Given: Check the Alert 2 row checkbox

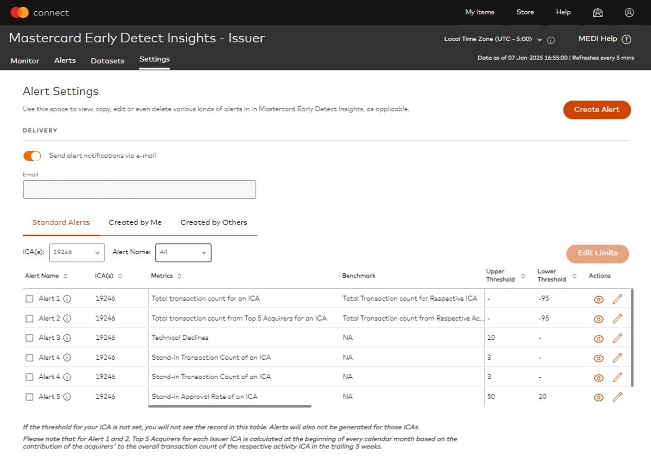Looking at the screenshot, I should click(29, 319).
